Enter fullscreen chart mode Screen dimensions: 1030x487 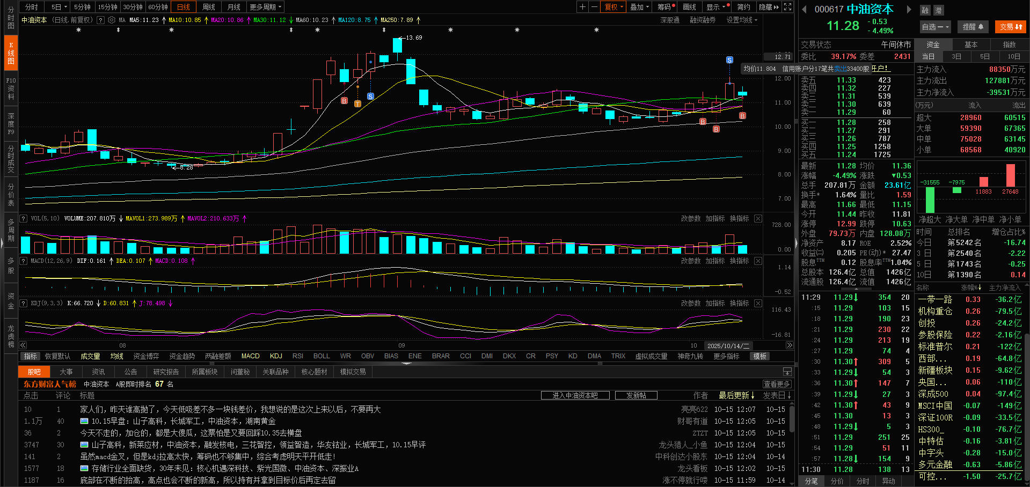pyautogui.click(x=787, y=7)
